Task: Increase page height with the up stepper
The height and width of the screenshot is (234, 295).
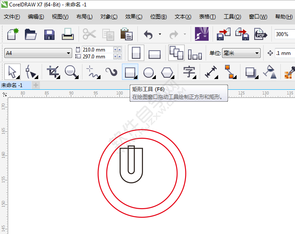Action: tap(119, 56)
